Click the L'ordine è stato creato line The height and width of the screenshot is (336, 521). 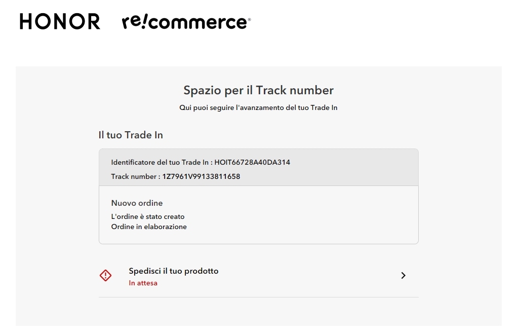148,217
